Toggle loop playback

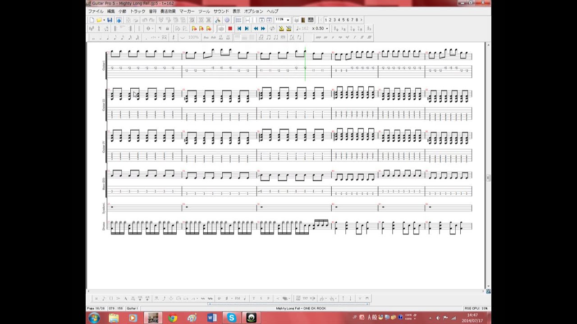coord(272,28)
